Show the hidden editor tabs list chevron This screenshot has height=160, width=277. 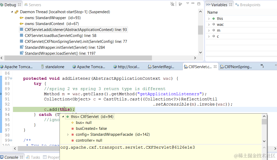pyautogui.click(x=262, y=66)
